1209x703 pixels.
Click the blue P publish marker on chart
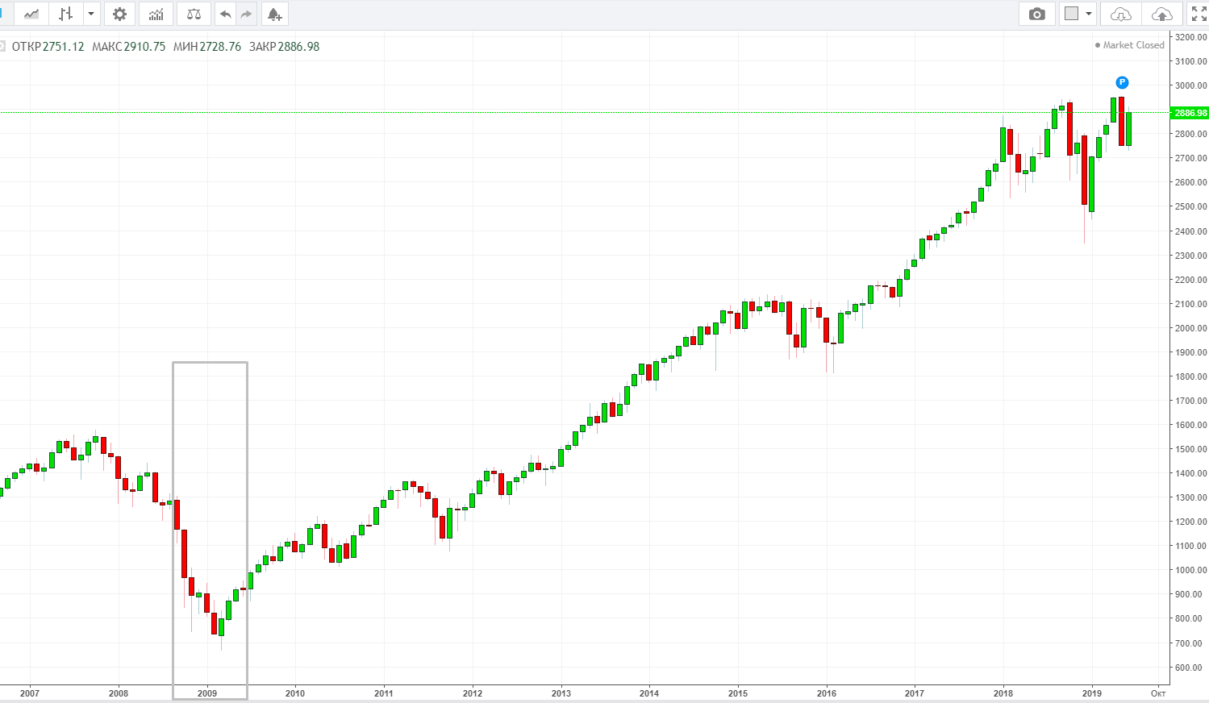tap(1121, 82)
